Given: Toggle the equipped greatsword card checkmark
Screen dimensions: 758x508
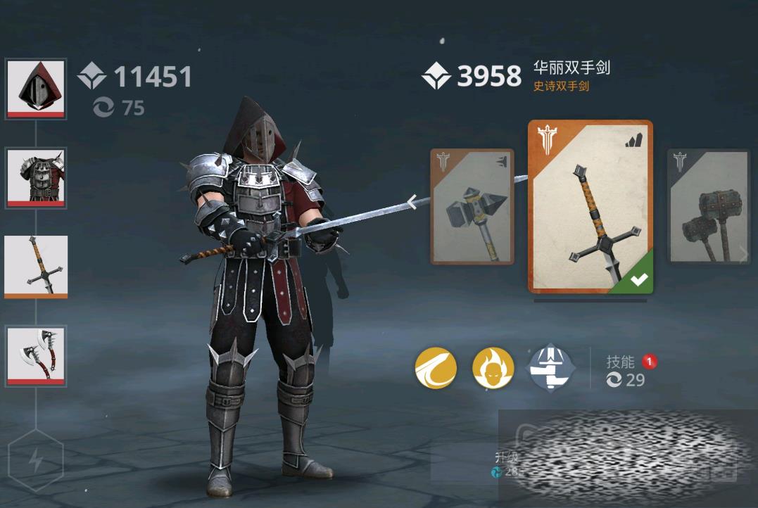Looking at the screenshot, I should [x=639, y=279].
